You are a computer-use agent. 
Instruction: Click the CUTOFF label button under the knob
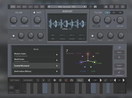coord(96,26)
